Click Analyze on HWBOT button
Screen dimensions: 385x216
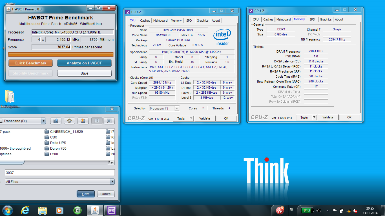(x=84, y=63)
